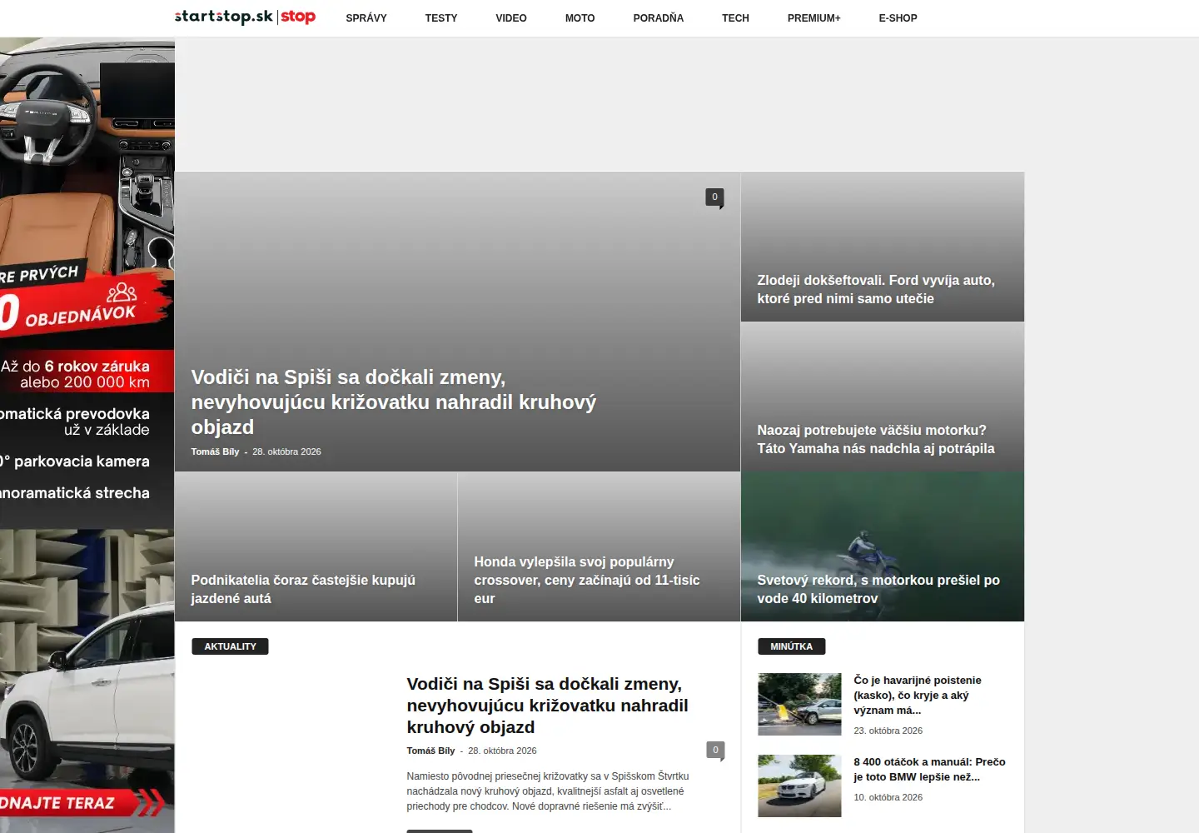Open author Tomáš Bily under the hero headline
This screenshot has height=833, width=1199.
pos(215,451)
